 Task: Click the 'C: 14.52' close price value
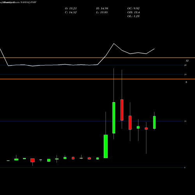pyautogui.click(x=71, y=12)
